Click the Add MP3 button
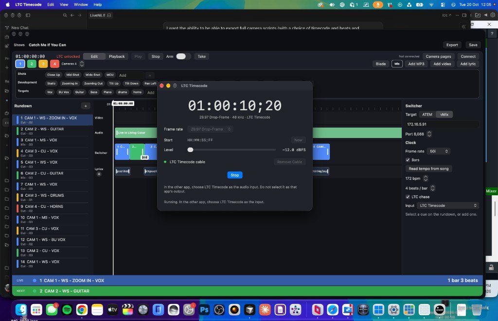 click(x=416, y=64)
